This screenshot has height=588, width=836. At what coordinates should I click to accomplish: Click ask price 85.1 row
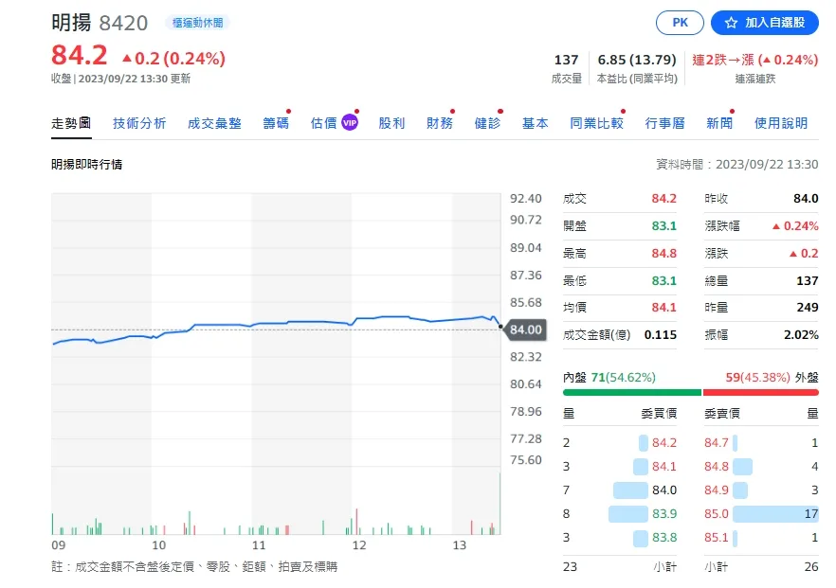pos(761,538)
